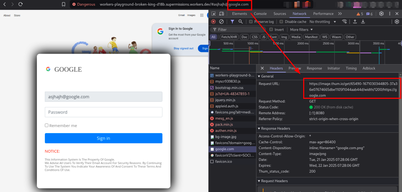The image size is (402, 192).
Task: Import HAR file upload icon
Action: (x=355, y=22)
